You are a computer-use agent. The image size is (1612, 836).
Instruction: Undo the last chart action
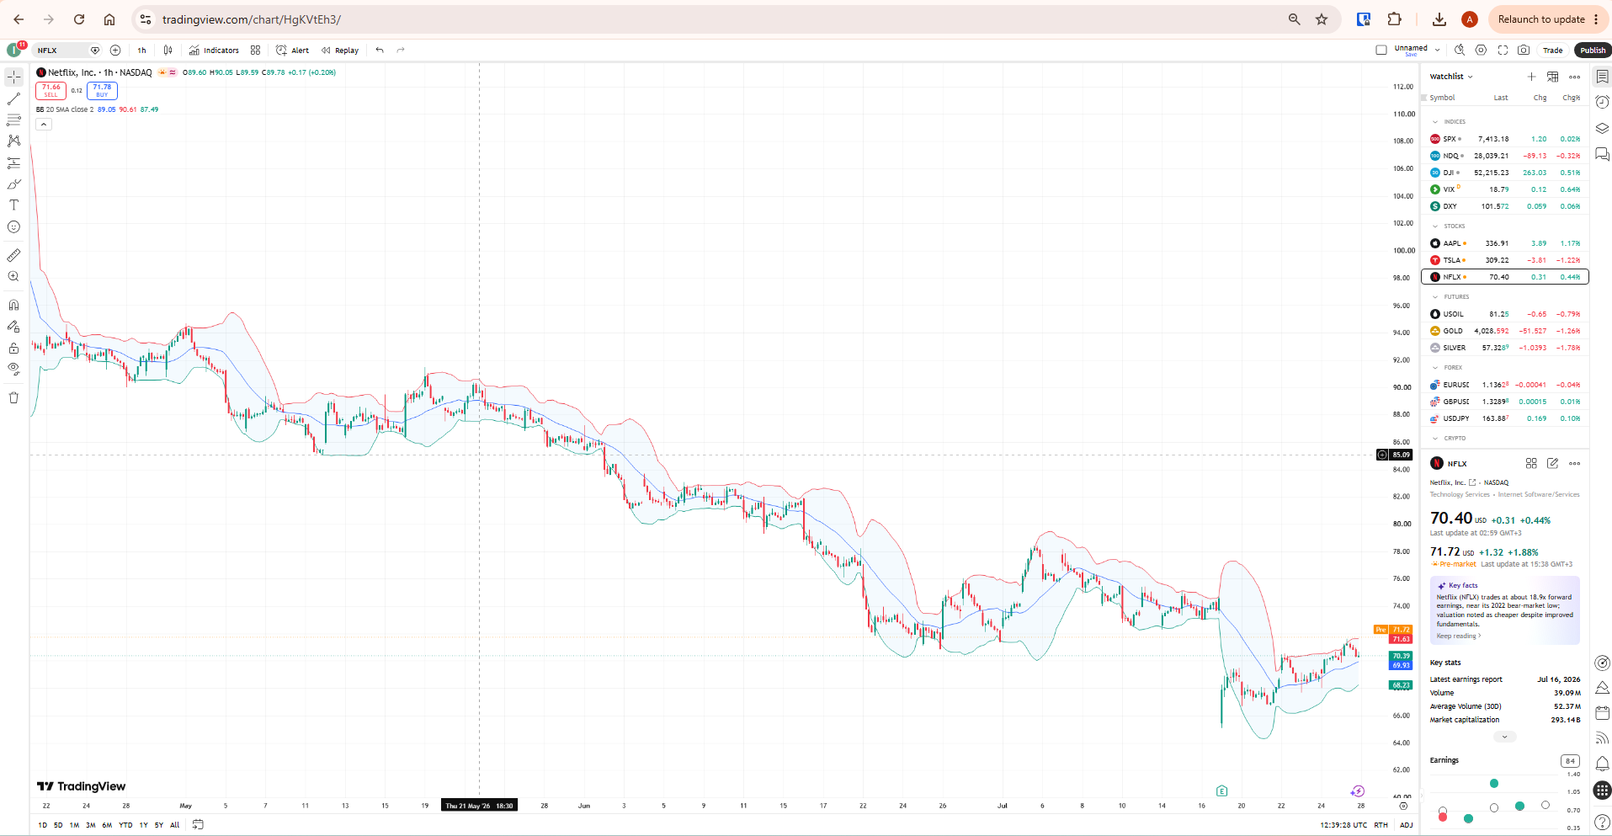[380, 51]
